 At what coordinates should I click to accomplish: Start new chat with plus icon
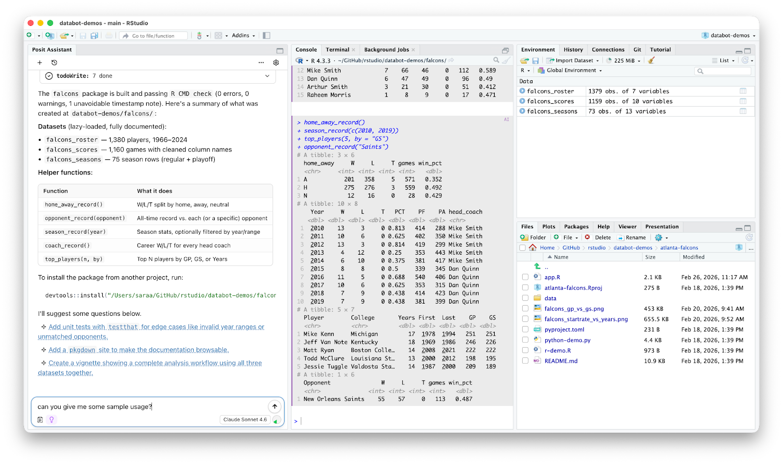point(40,63)
